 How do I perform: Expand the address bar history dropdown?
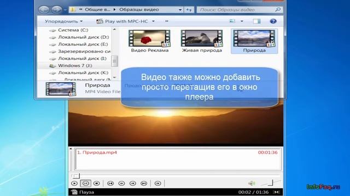pos(180,10)
